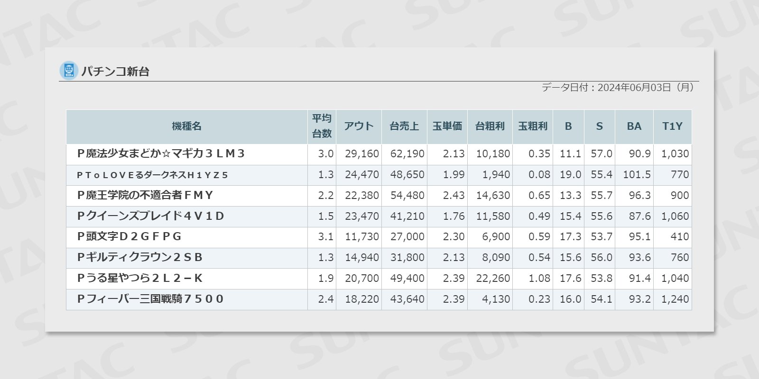Click the パチンコ新台 heading
Viewport: 759px width, 379px height.
click(x=115, y=72)
